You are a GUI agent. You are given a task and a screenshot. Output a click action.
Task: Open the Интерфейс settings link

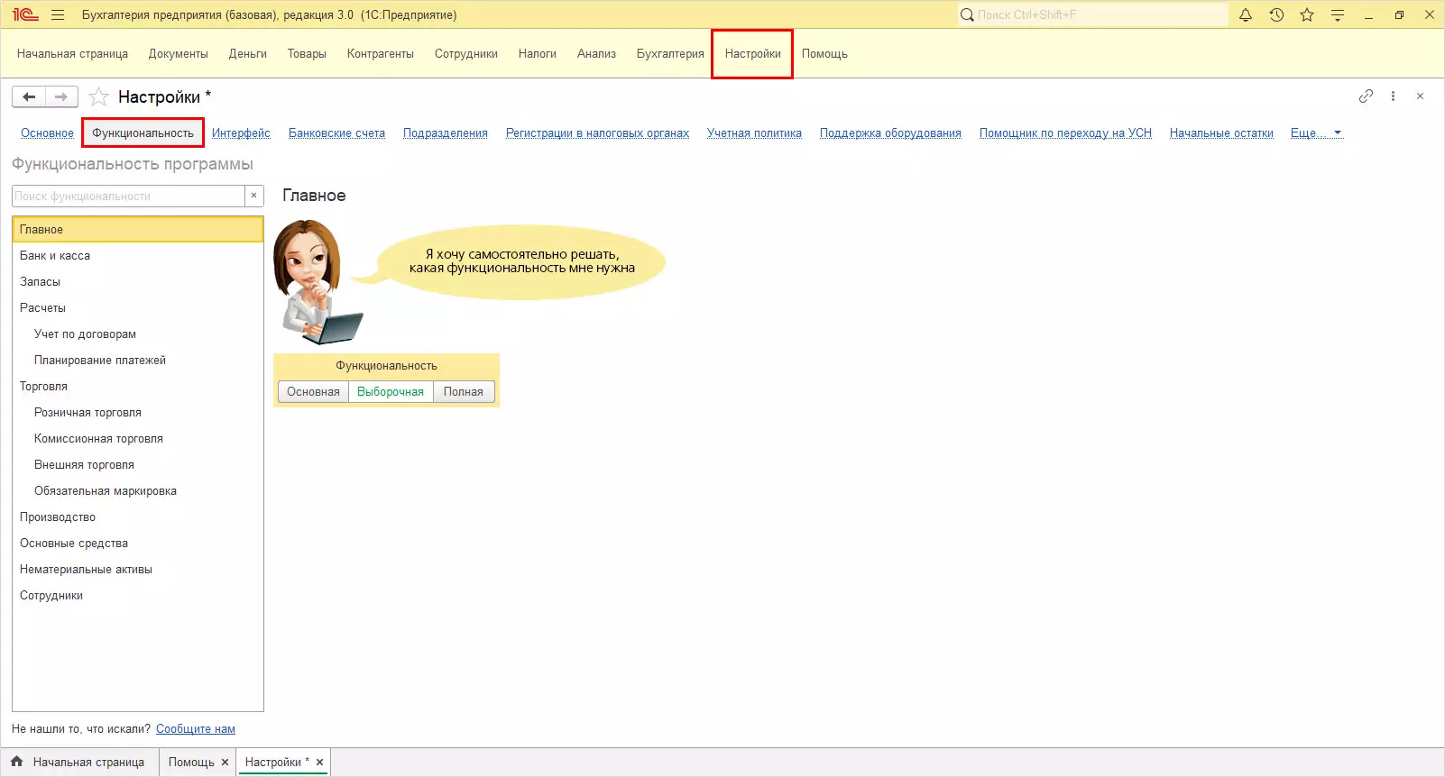[241, 133]
